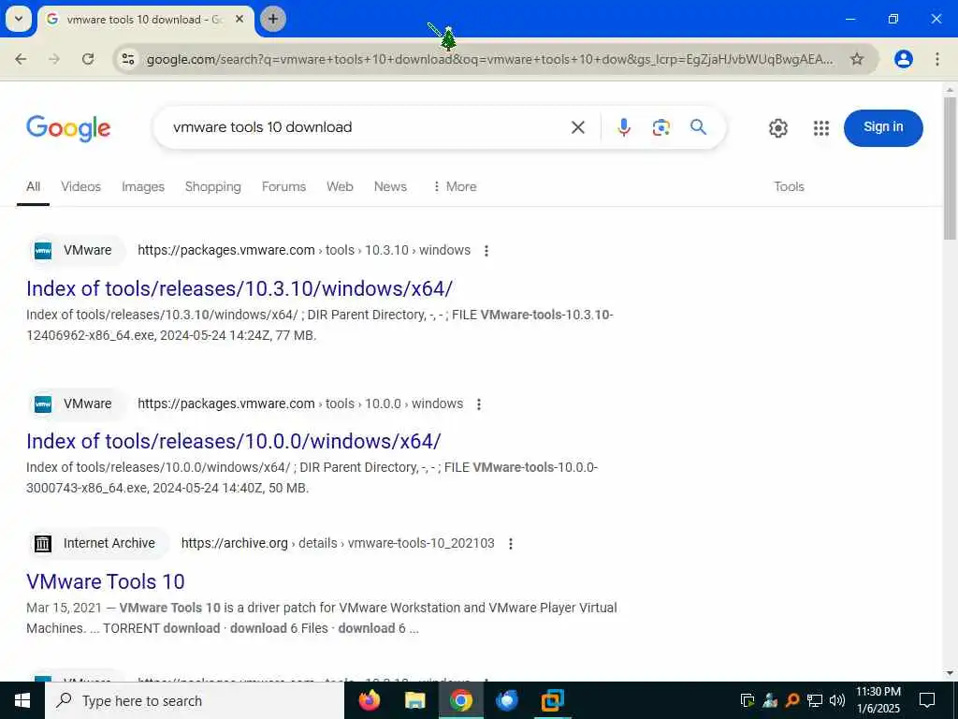958x719 pixels.
Task: Open Google quick settings gear
Action: pos(777,127)
